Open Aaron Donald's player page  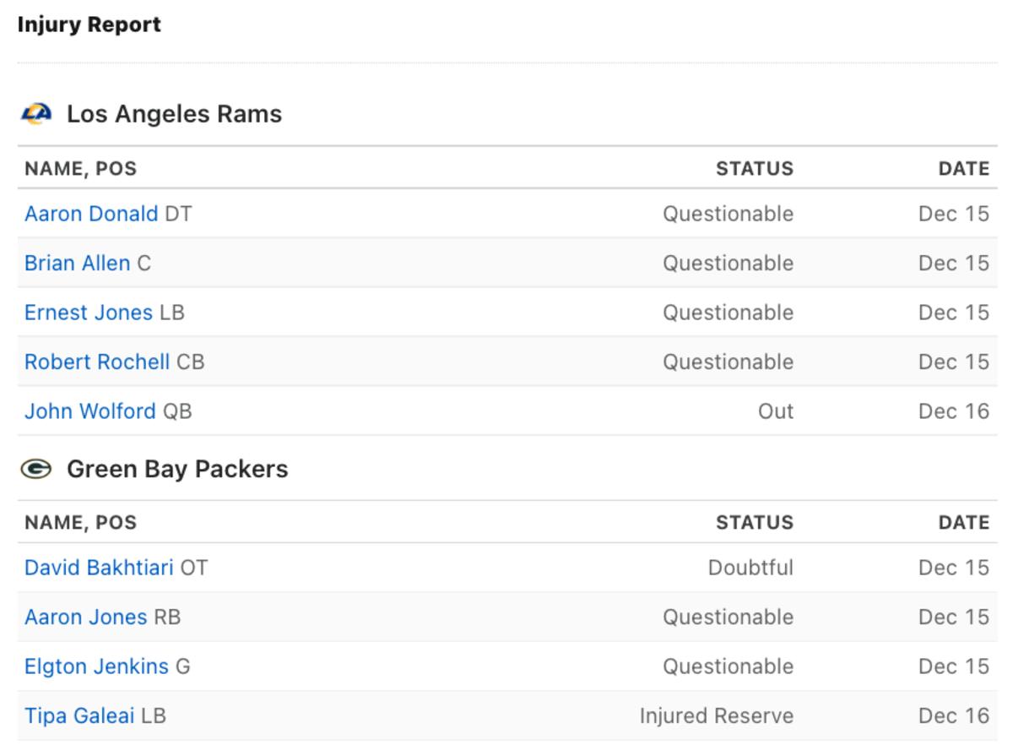tap(90, 214)
